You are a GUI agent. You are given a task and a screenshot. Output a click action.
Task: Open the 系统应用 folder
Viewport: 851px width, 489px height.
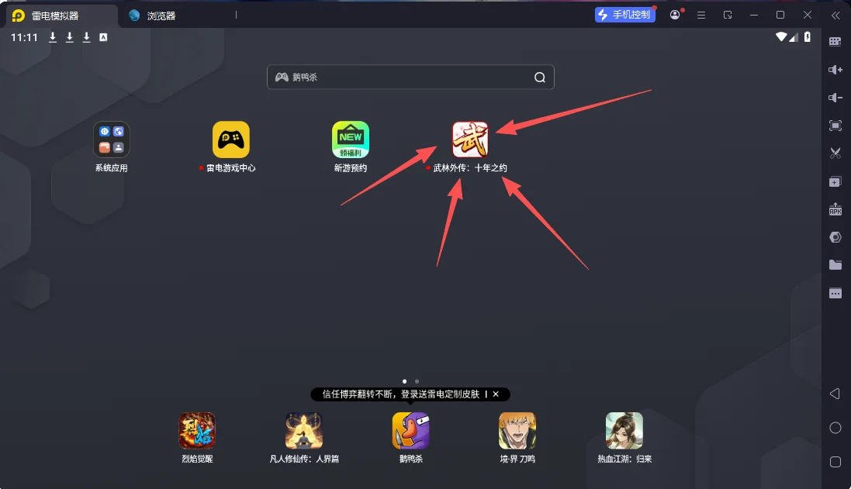[x=111, y=139]
